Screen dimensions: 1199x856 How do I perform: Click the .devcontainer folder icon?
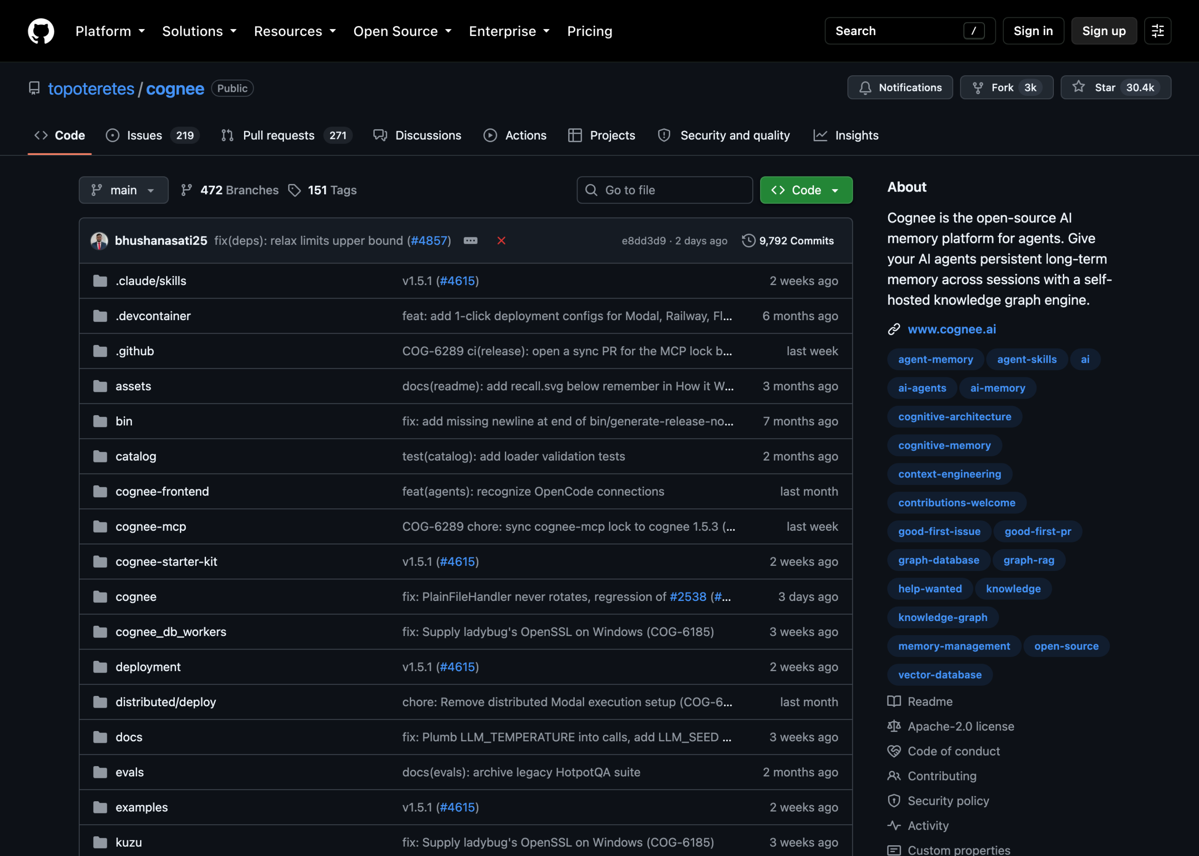100,316
